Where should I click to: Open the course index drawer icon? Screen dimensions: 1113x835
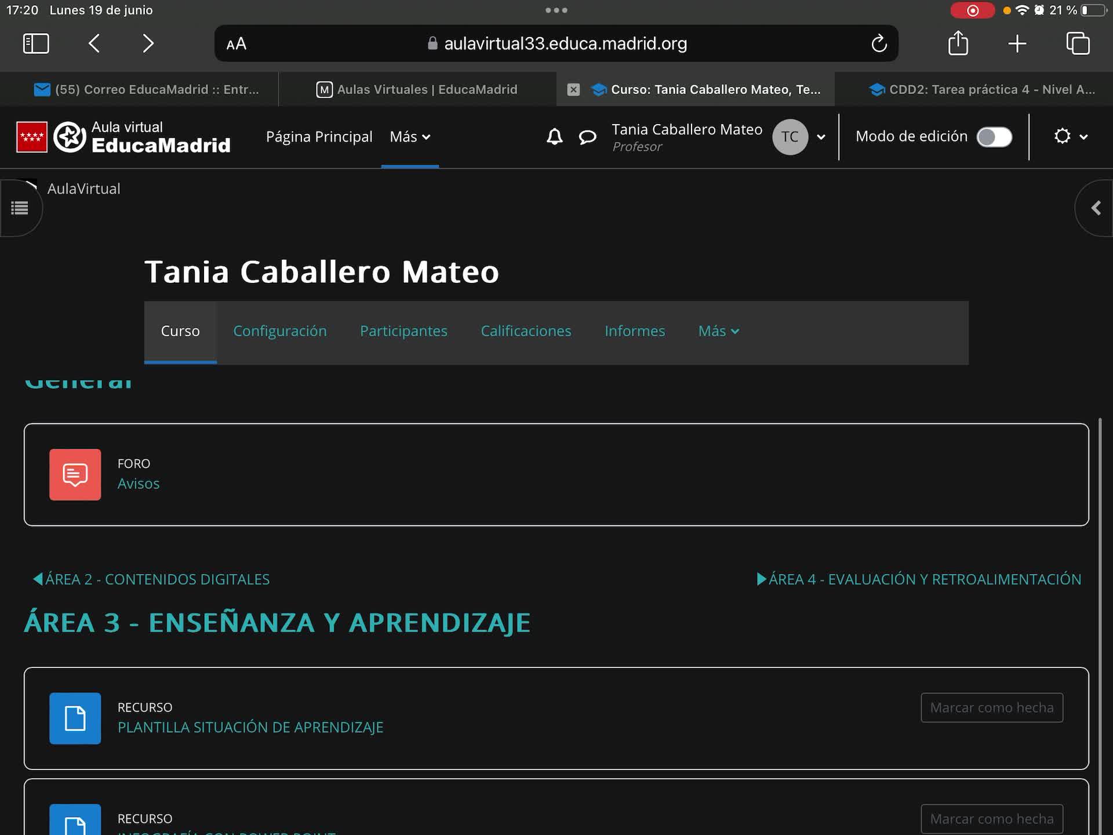point(20,208)
